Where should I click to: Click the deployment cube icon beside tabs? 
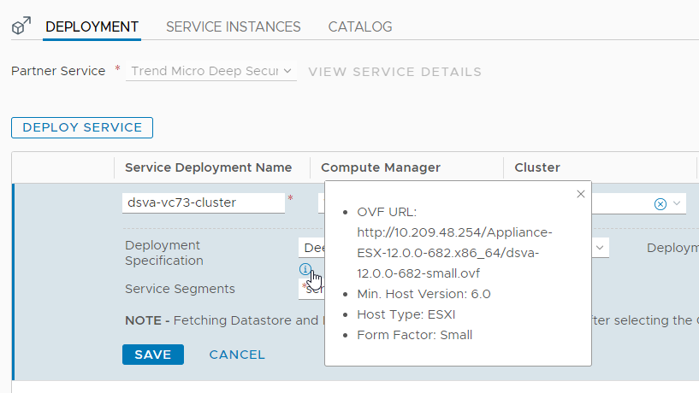pos(21,27)
